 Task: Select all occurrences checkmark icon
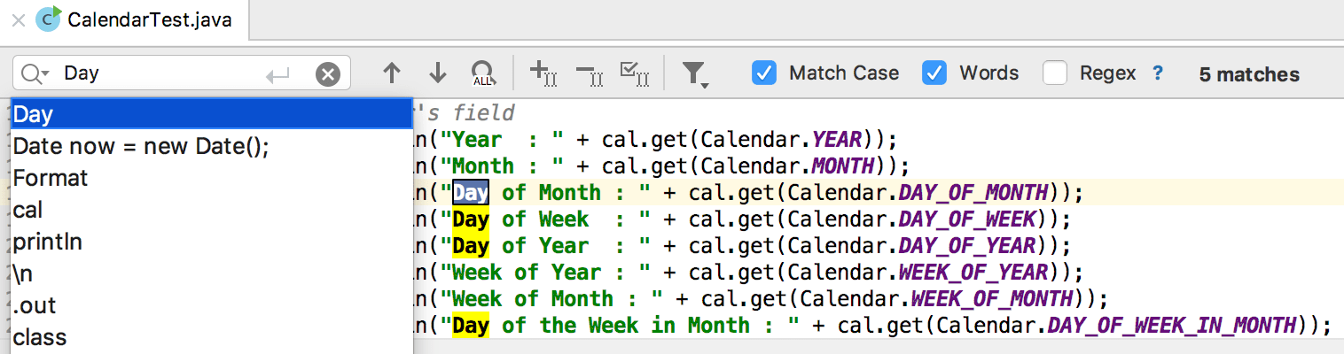636,73
